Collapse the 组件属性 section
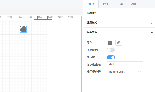 pos(120,32)
